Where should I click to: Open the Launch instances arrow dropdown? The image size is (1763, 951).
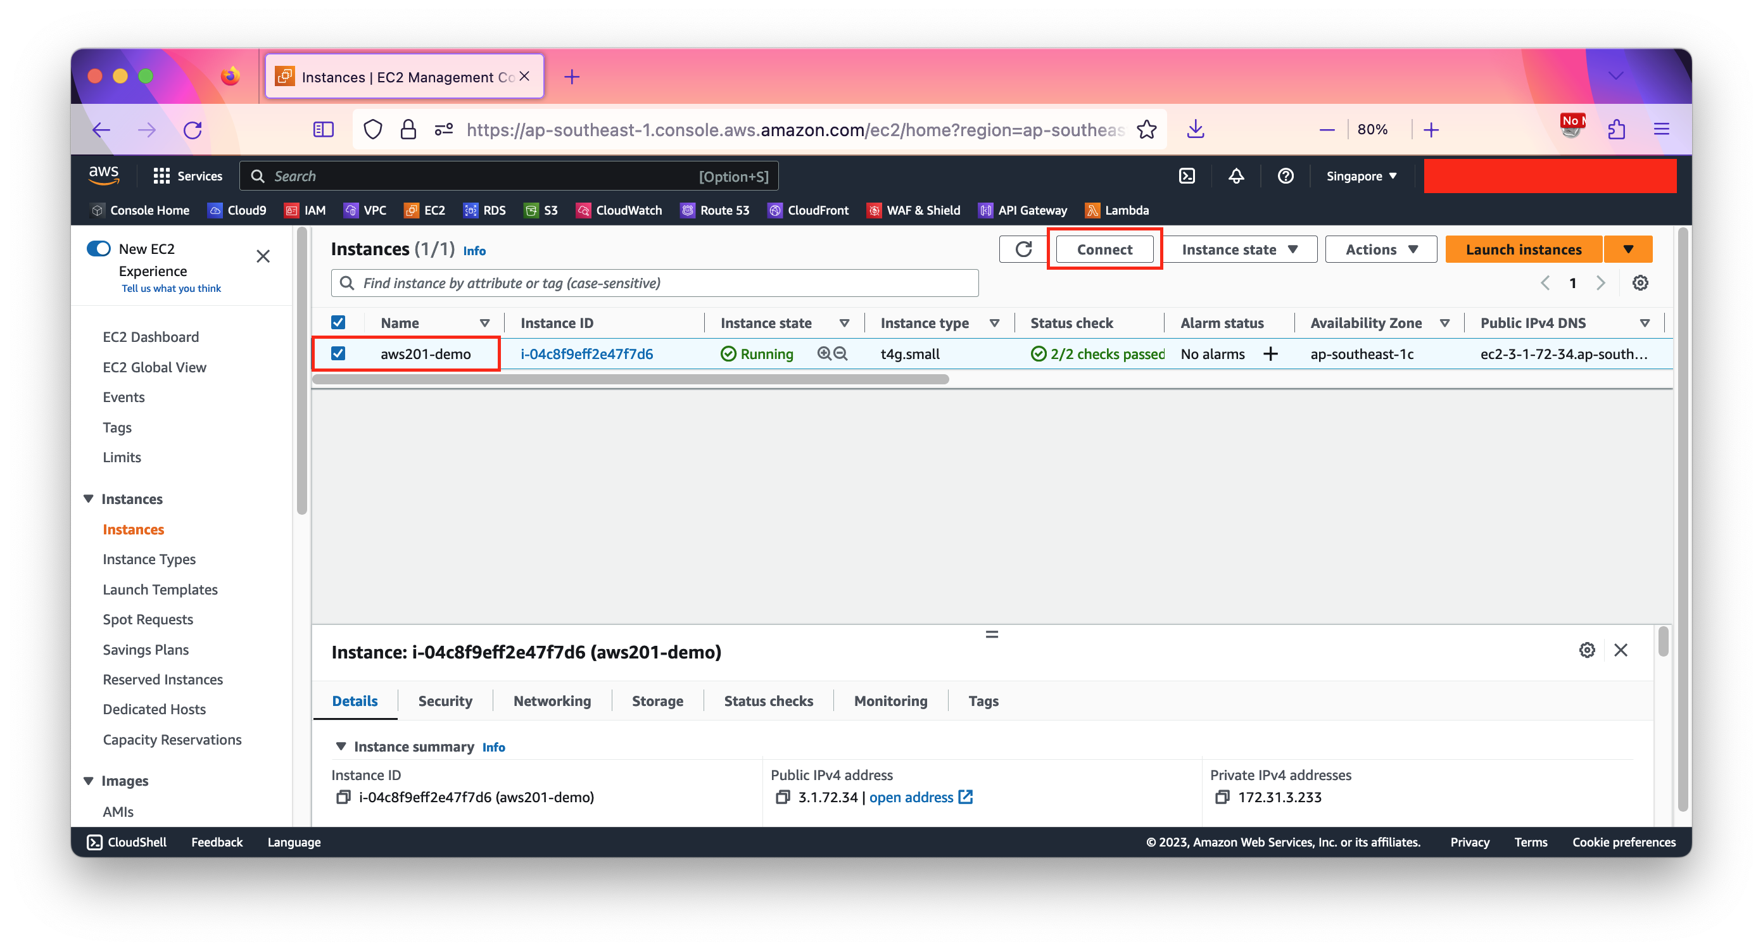tap(1627, 249)
